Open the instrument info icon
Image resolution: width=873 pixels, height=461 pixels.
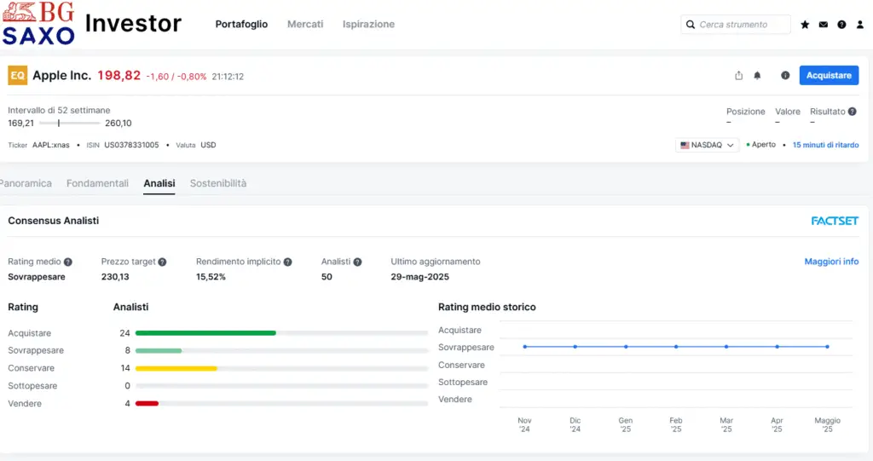(785, 75)
